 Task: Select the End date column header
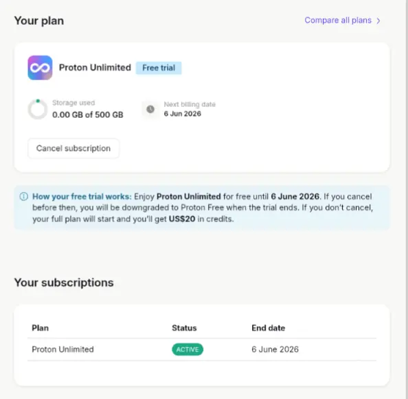point(269,328)
